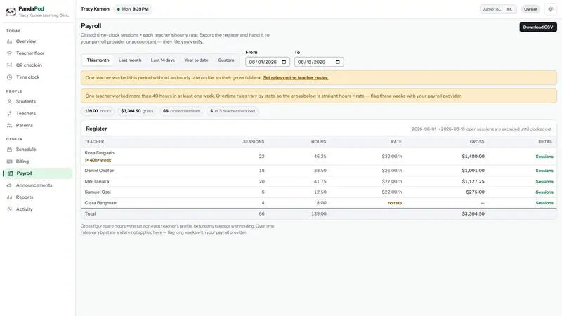Select the Year to date range tab
The width and height of the screenshot is (562, 316).
(196, 60)
